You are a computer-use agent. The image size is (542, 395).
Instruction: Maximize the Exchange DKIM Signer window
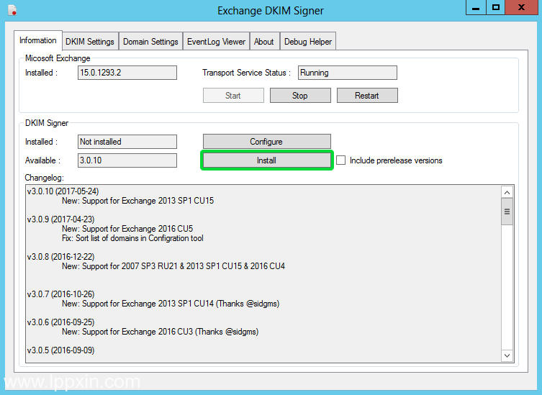(x=496, y=8)
